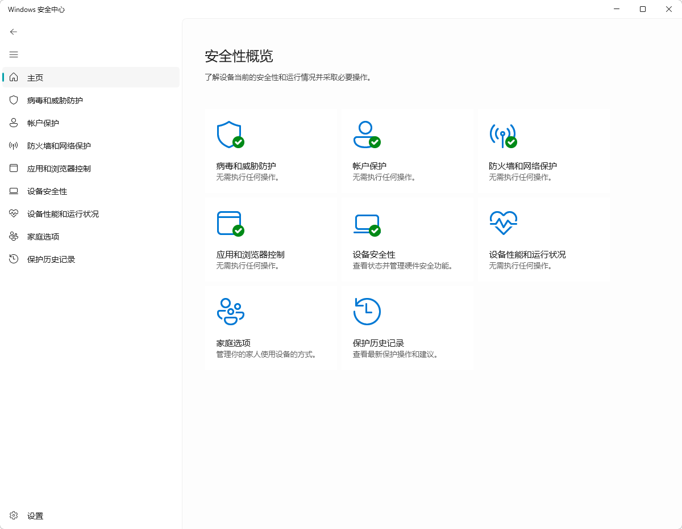The image size is (682, 529).
Task: Click the firewall icon on 防火墙和网络保护 tile
Action: pyautogui.click(x=503, y=135)
